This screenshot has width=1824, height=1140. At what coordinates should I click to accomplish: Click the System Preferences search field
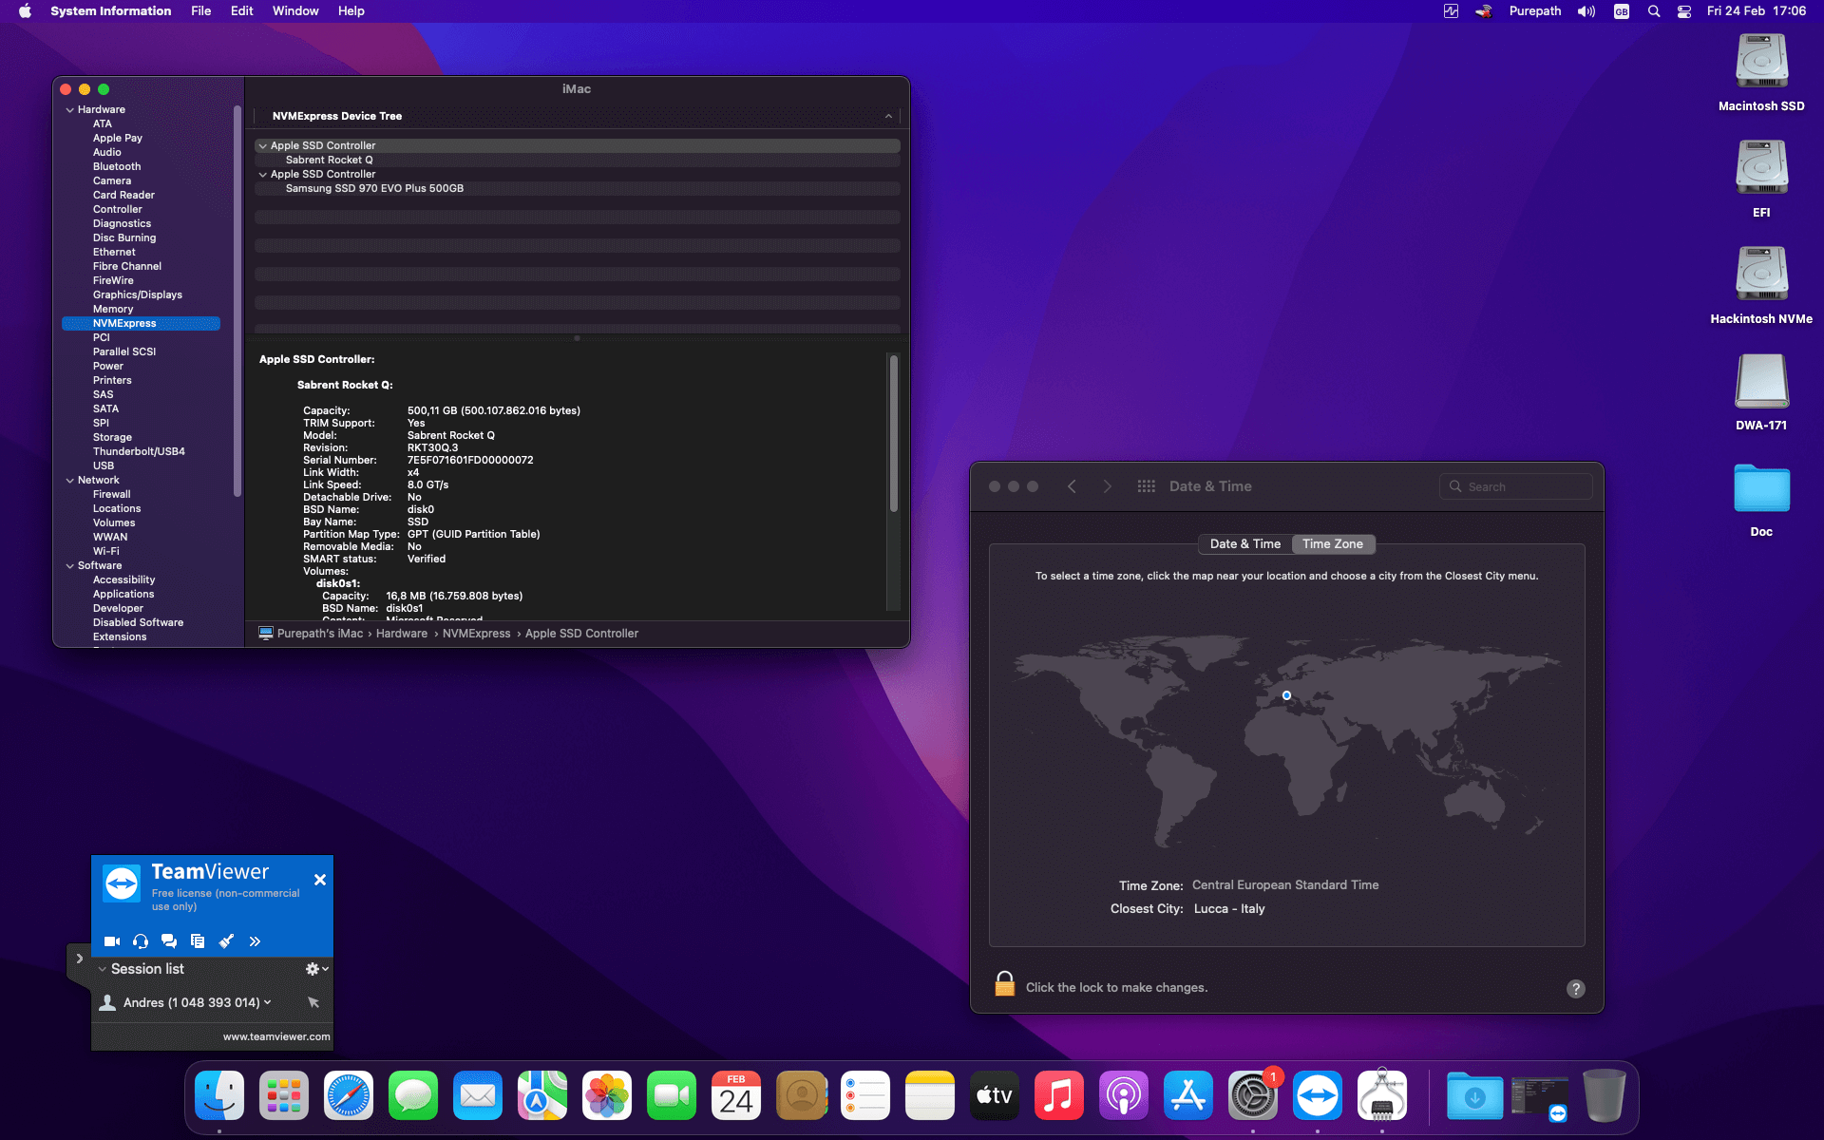point(1516,486)
